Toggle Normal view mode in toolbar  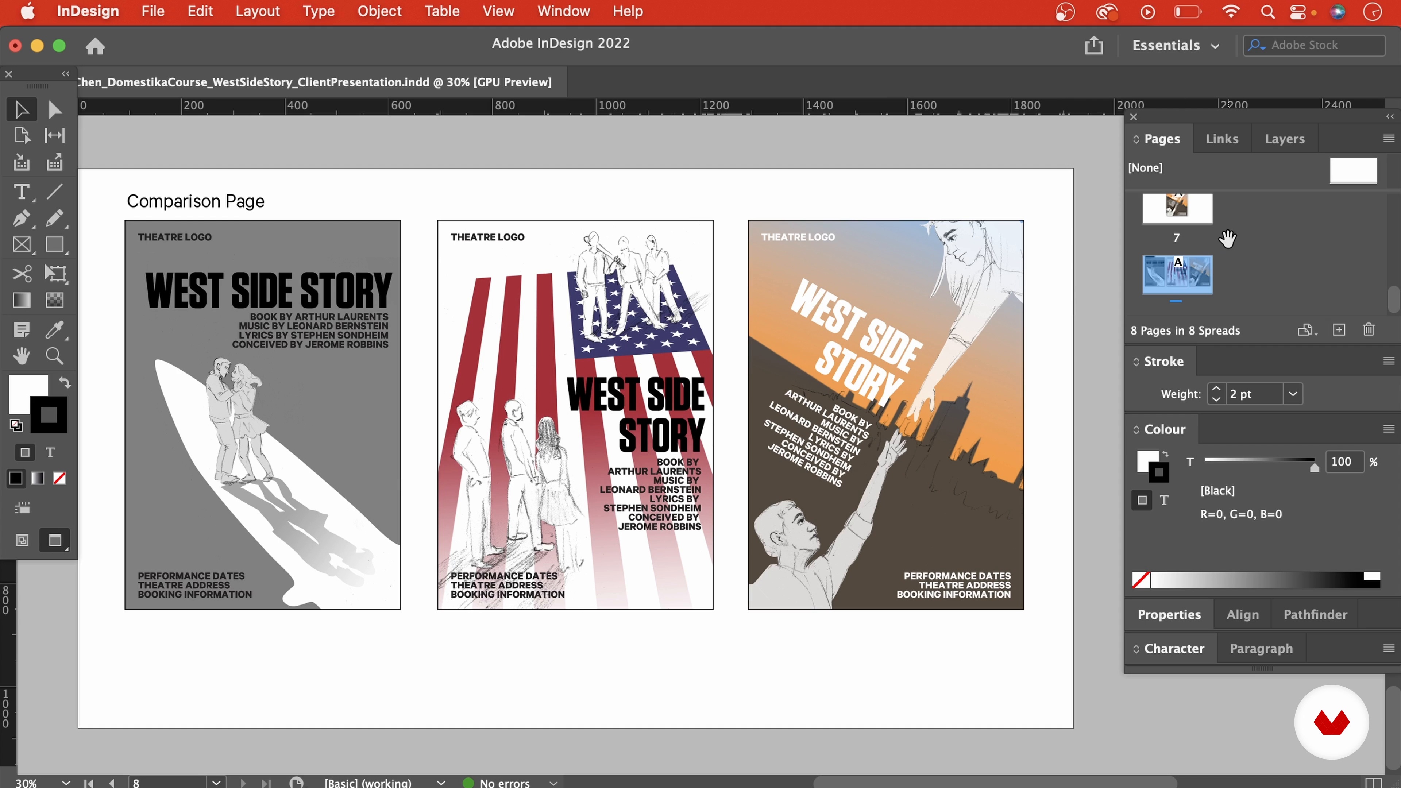(22, 541)
